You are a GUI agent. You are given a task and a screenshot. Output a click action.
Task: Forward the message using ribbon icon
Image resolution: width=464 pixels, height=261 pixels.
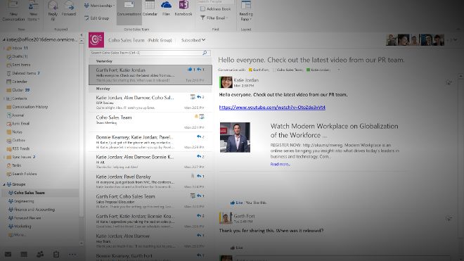(x=69, y=9)
